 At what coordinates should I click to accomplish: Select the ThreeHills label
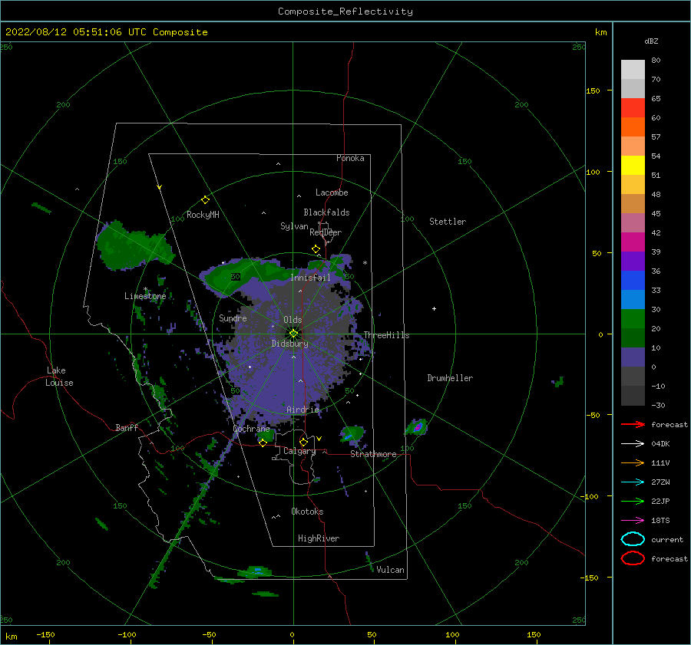coord(386,335)
